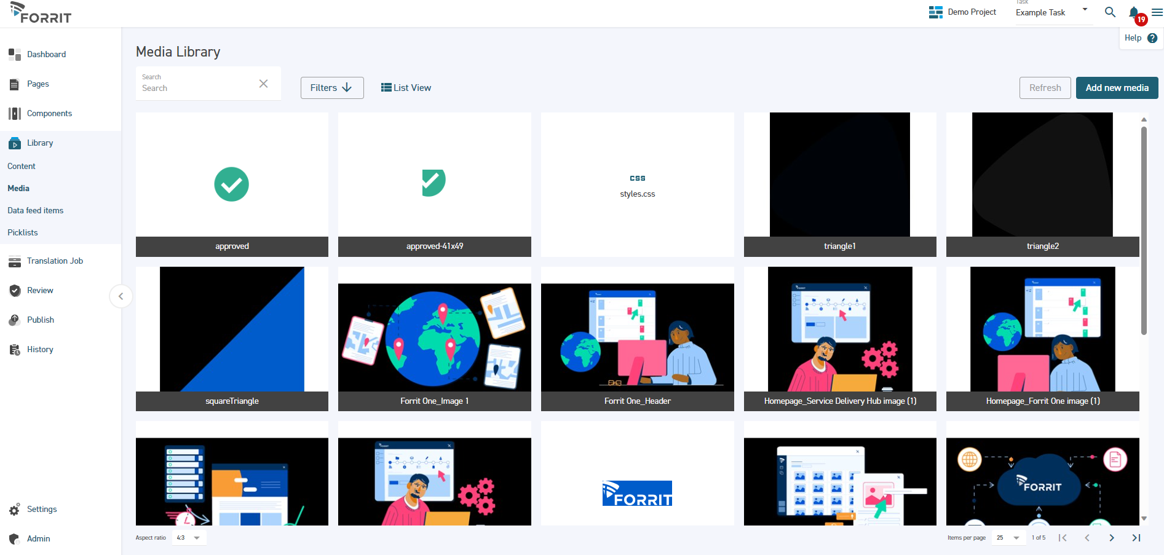Expand the Filters dropdown
Viewport: 1164px width, 555px height.
coord(331,88)
